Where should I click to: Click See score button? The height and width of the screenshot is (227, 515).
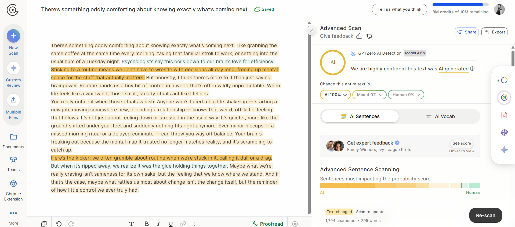(x=462, y=143)
